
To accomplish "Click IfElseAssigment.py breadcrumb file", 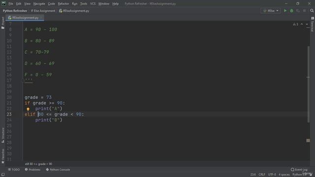I will [74, 11].
